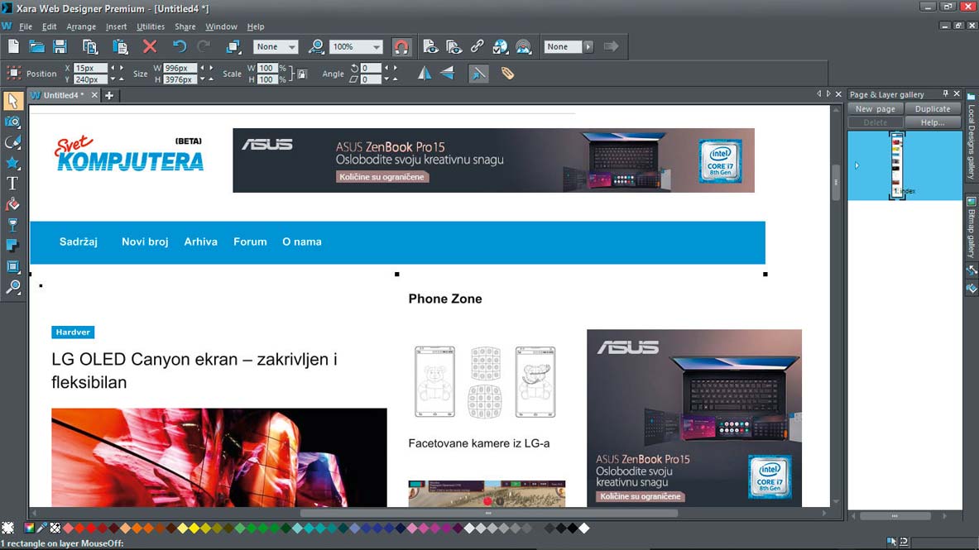
Task: Select the Zoom magnifier tool
Action: (x=12, y=287)
